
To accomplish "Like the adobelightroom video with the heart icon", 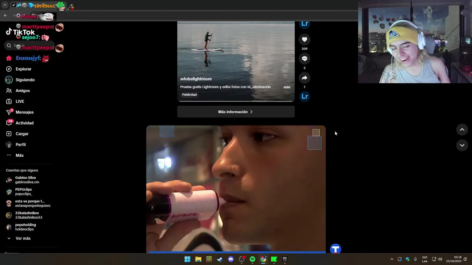I will click(x=304, y=39).
